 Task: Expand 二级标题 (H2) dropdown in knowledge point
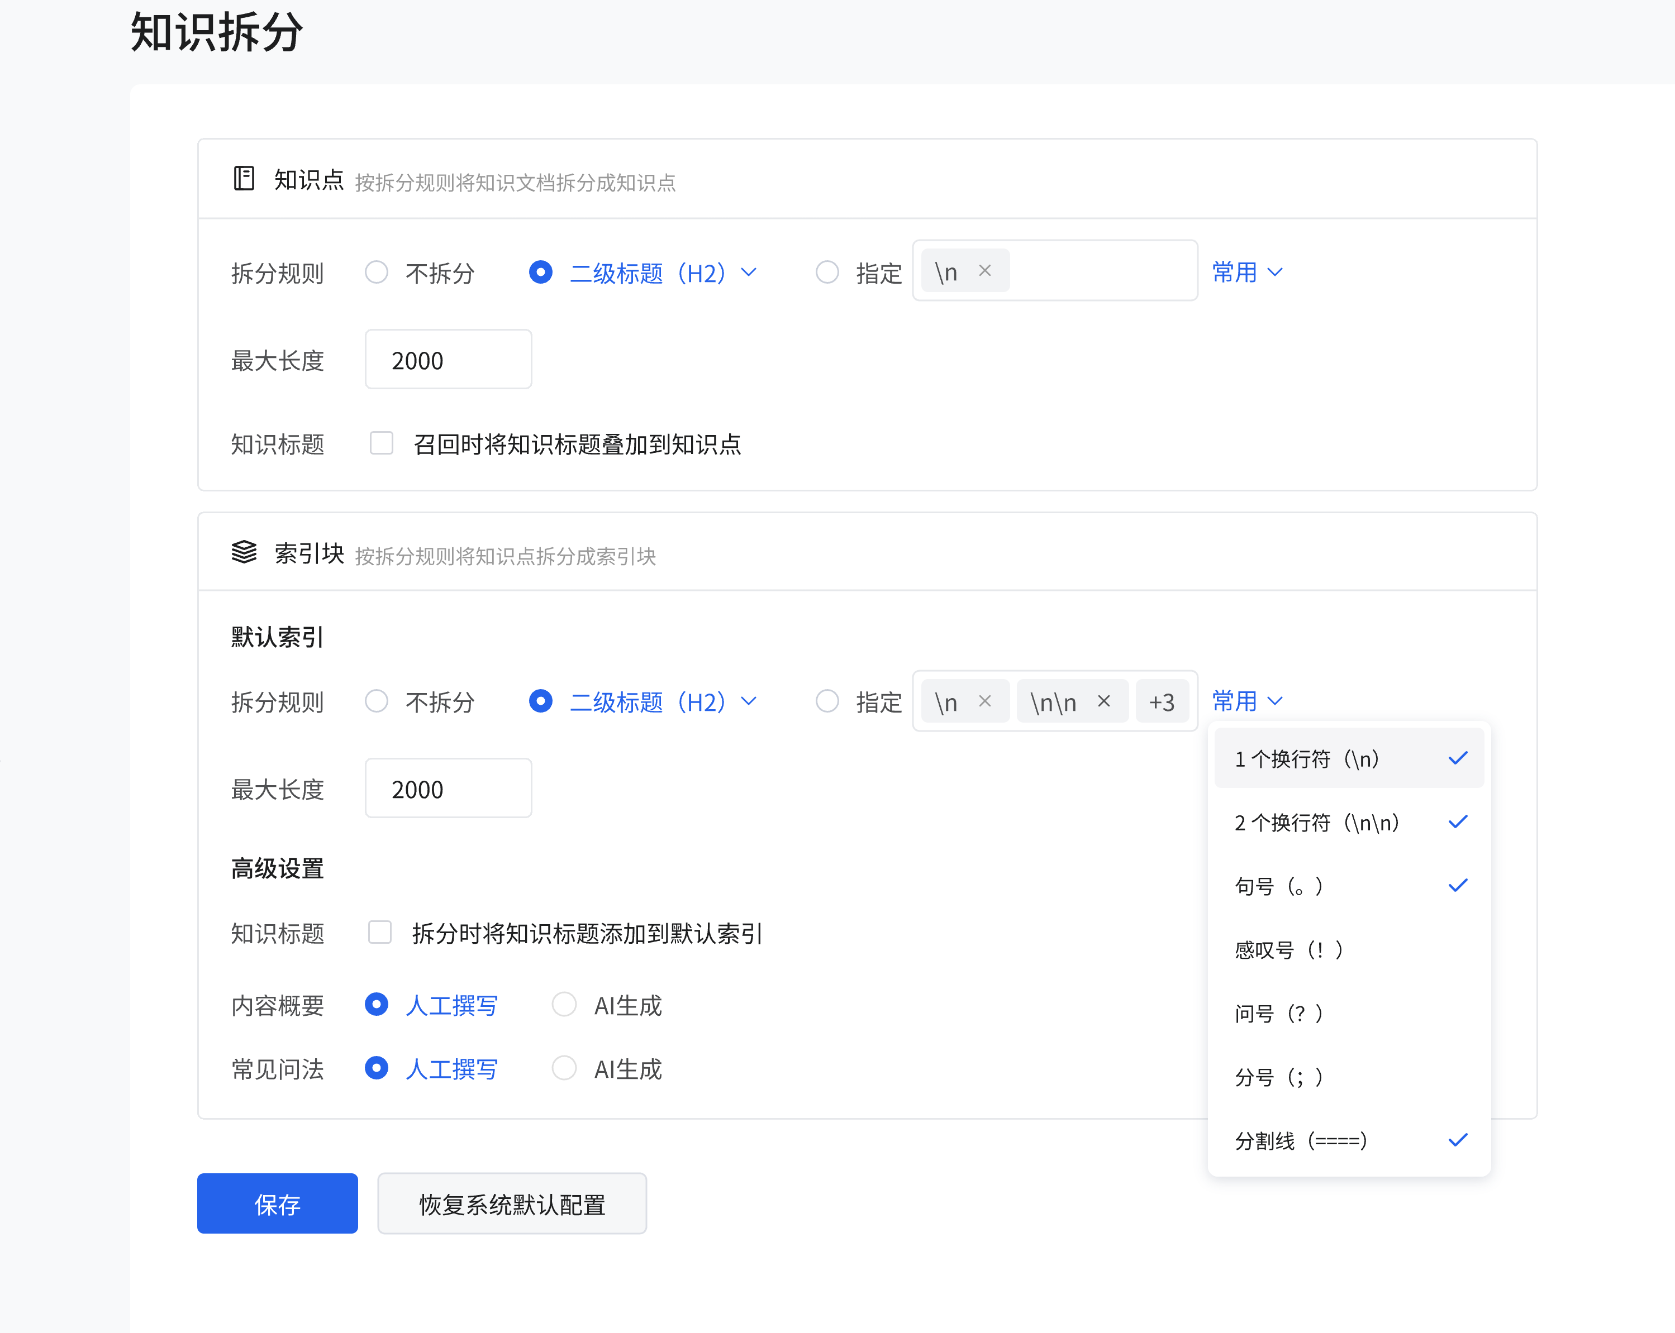749,273
